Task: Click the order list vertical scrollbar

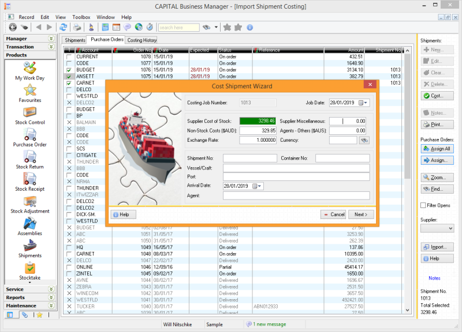Action: coord(408,179)
